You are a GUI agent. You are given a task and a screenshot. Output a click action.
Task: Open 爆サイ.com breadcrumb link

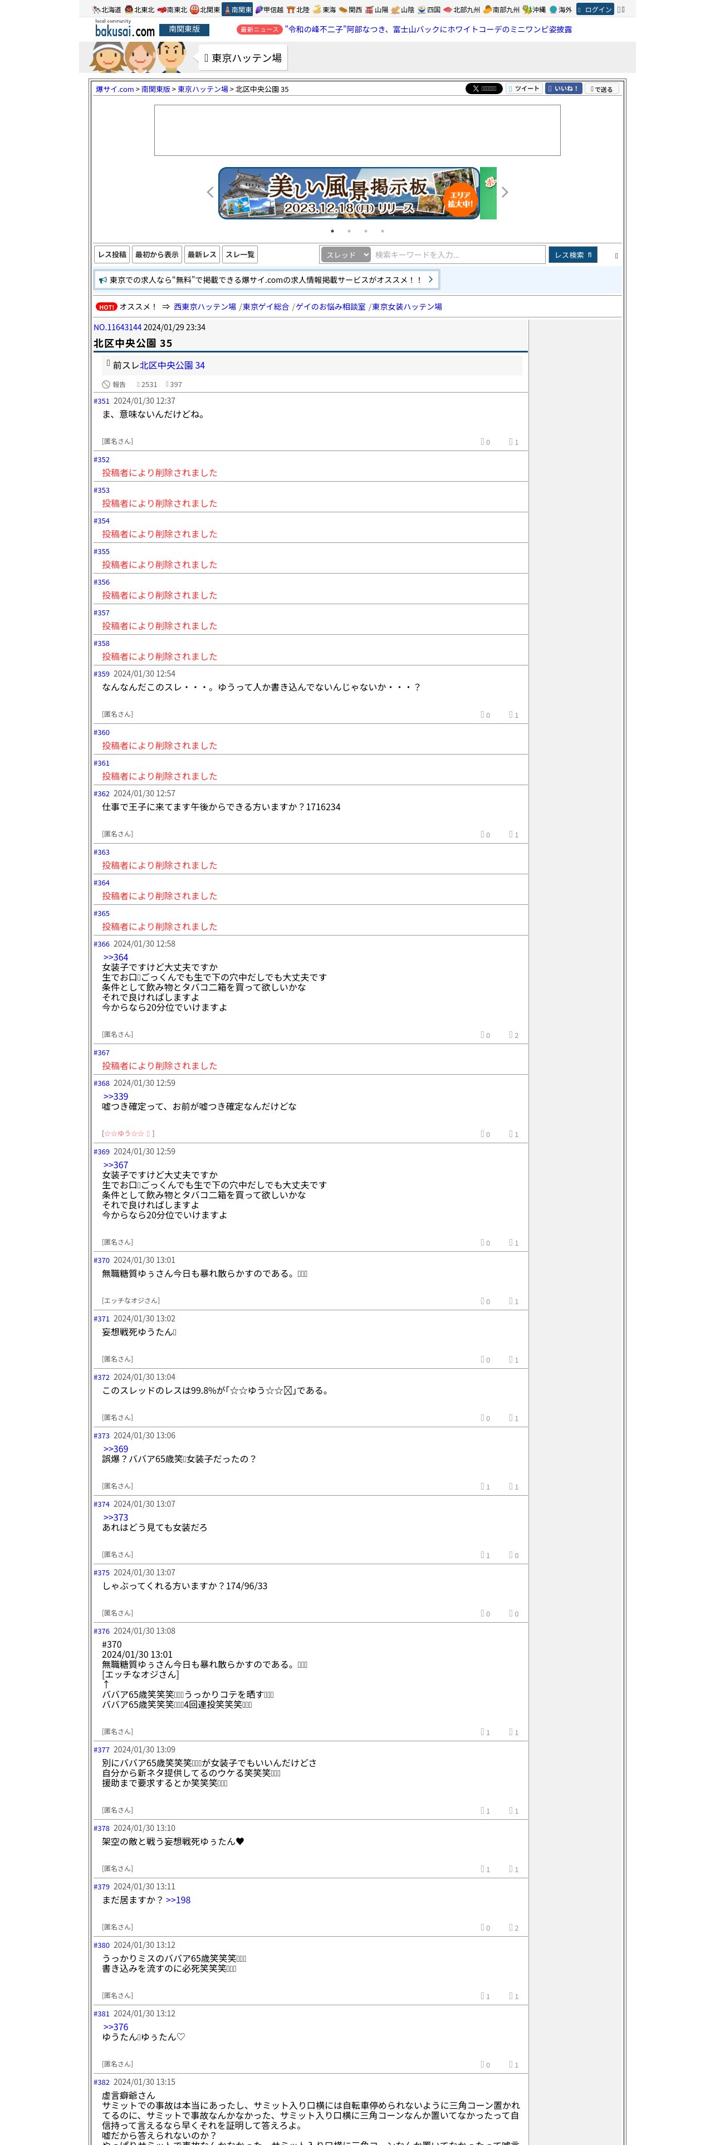115,89
